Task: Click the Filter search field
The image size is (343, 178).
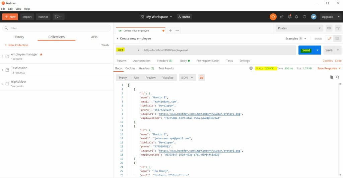Action: (x=56, y=28)
